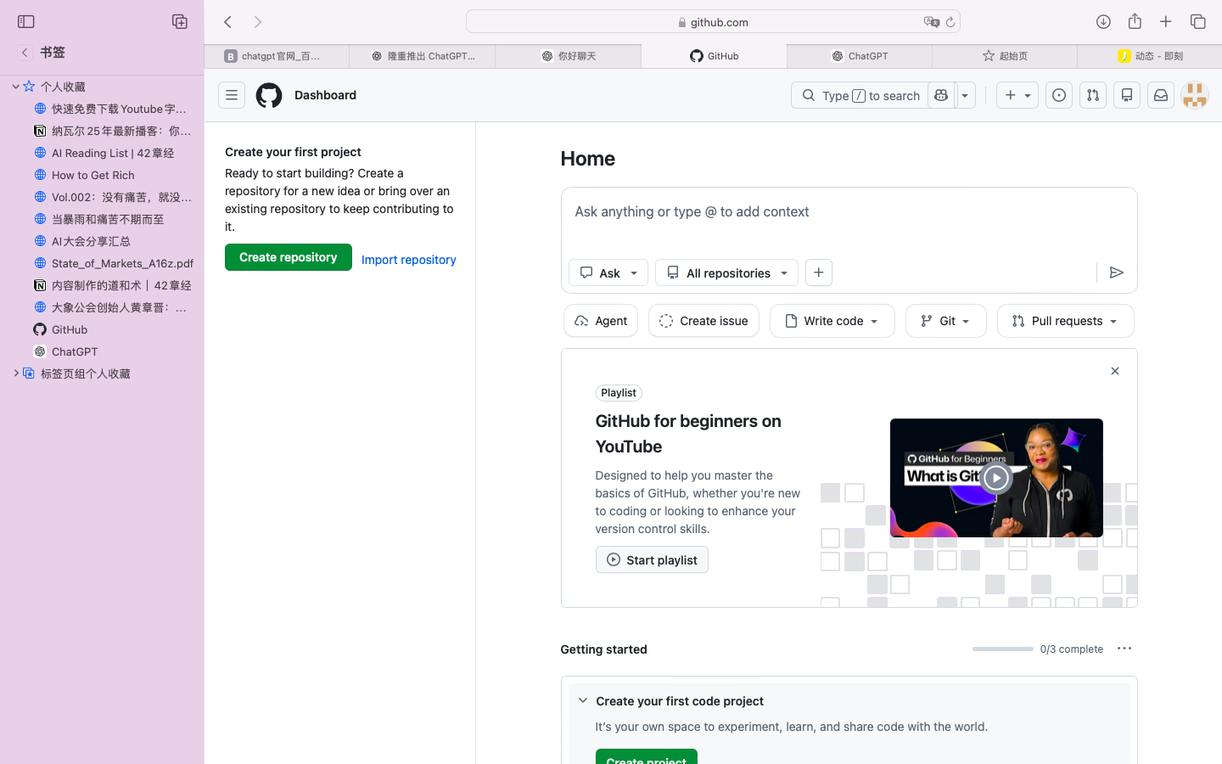Image resolution: width=1222 pixels, height=764 pixels.
Task: Click the Create repository button
Action: coord(289,257)
